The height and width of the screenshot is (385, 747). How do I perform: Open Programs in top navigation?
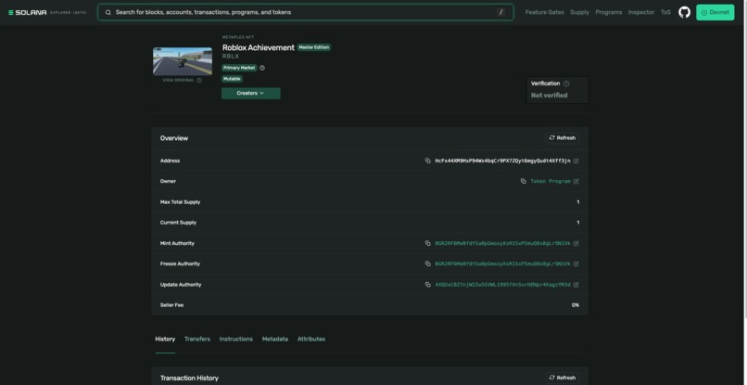pos(608,12)
